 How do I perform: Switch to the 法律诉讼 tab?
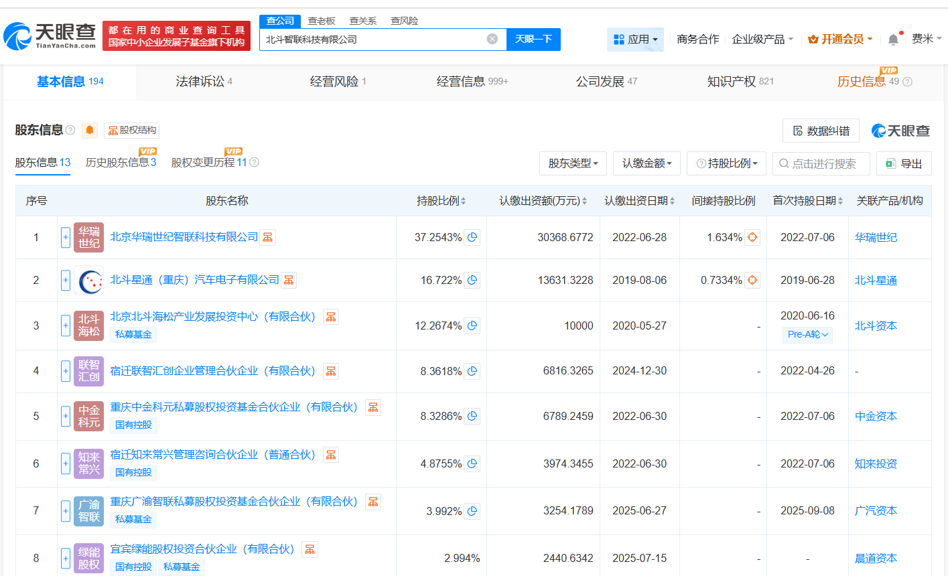(201, 81)
